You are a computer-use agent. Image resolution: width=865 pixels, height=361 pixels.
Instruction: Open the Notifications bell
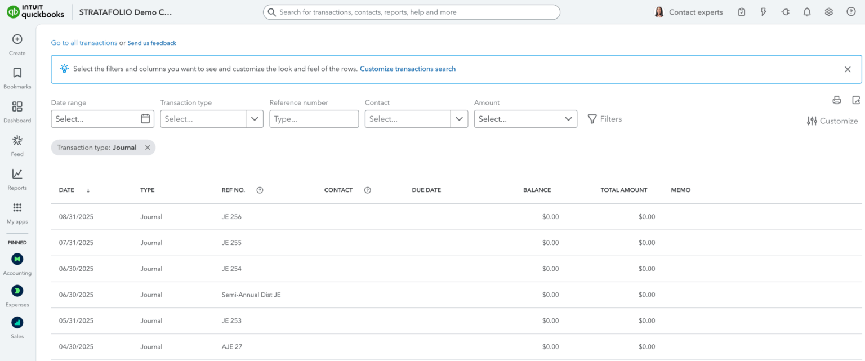[807, 11]
